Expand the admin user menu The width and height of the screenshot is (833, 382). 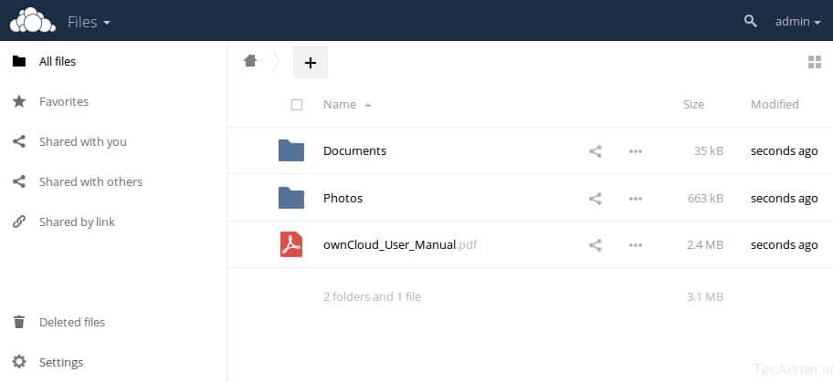pyautogui.click(x=797, y=21)
